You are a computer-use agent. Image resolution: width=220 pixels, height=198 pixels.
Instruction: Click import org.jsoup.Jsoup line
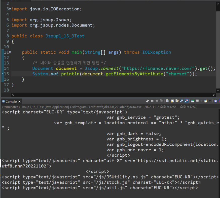41,20
